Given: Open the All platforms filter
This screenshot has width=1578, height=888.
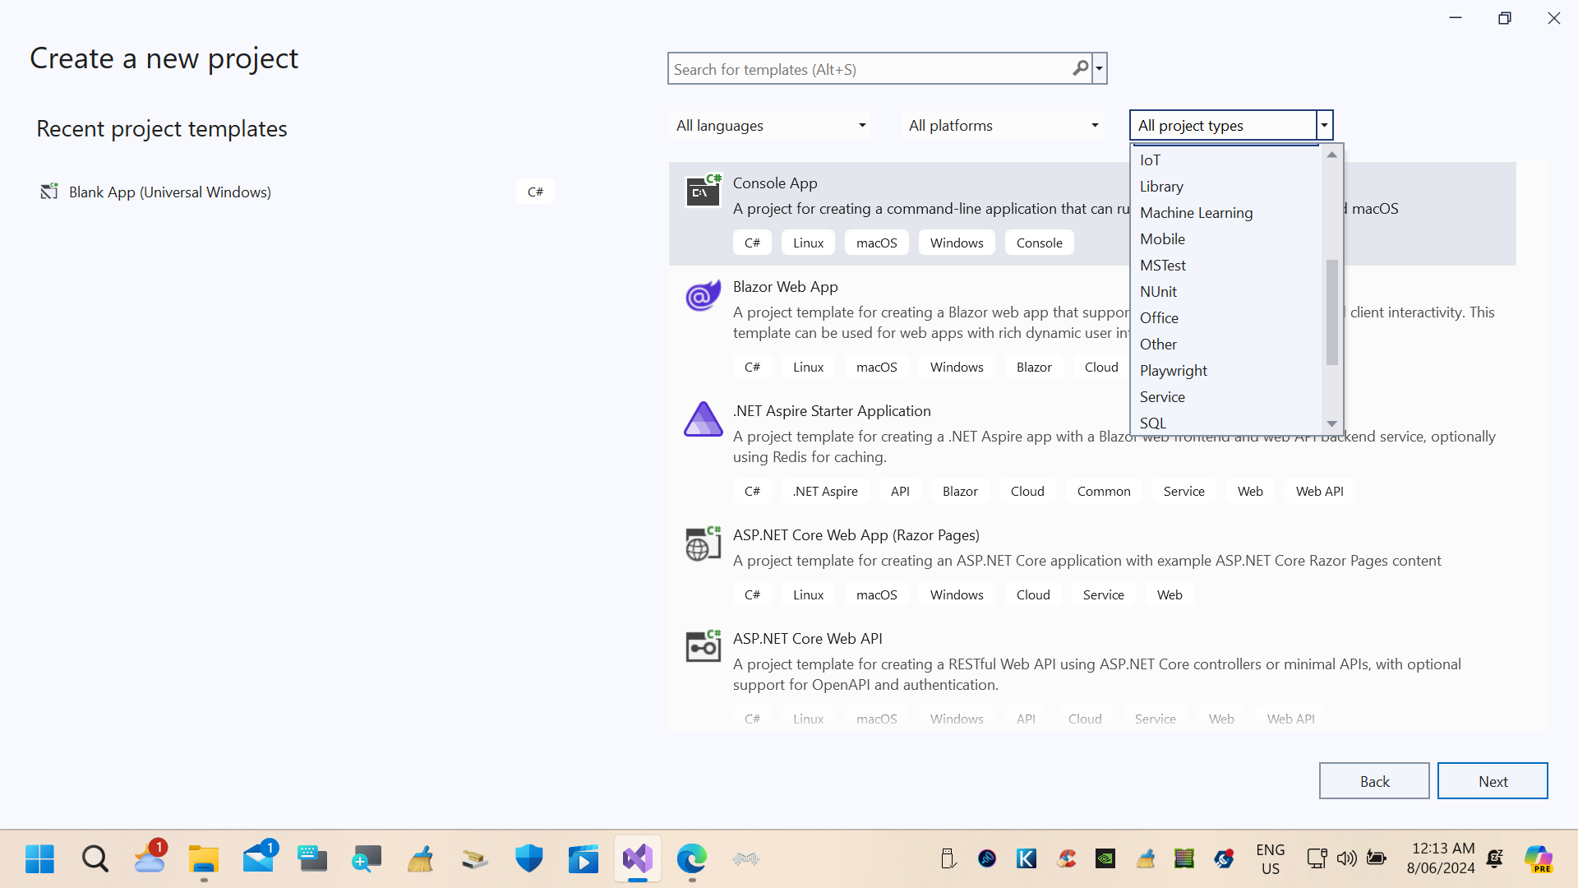Looking at the screenshot, I should coord(1003,126).
